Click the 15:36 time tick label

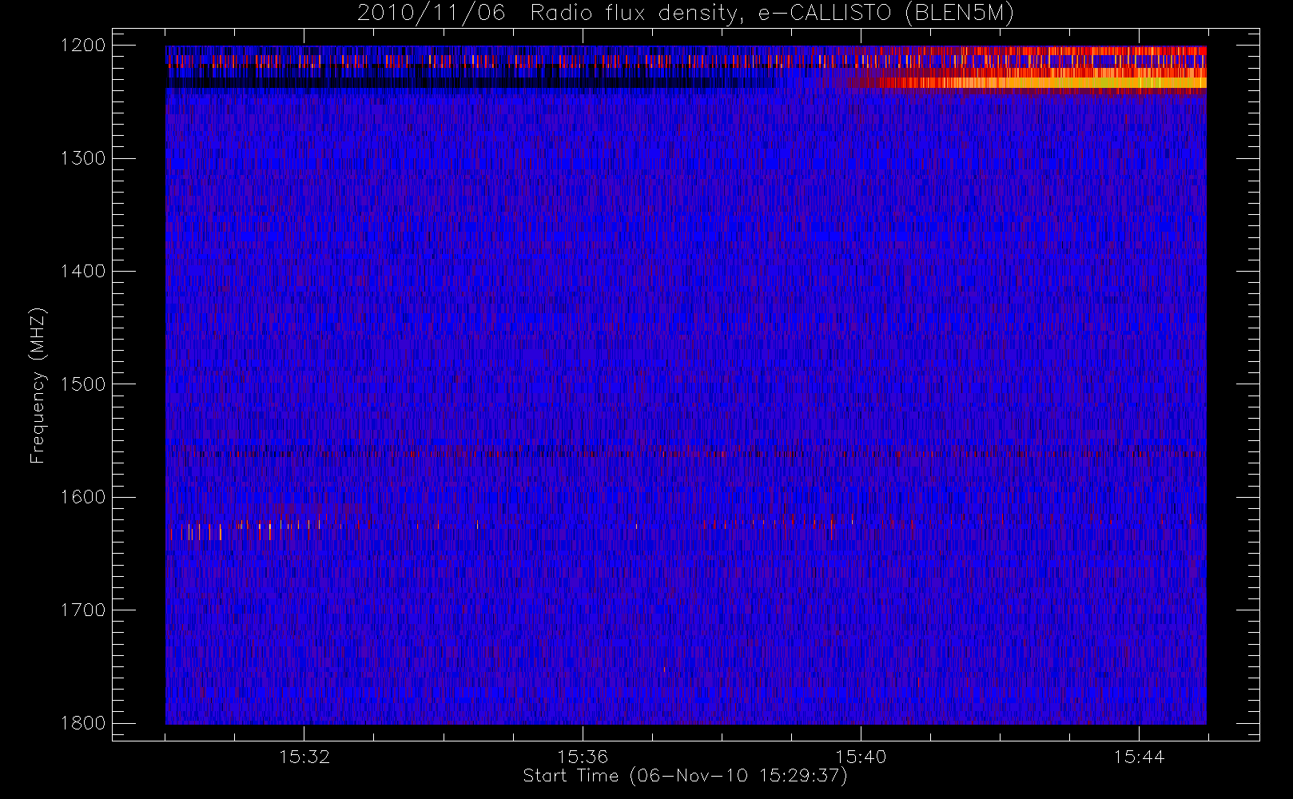[583, 757]
